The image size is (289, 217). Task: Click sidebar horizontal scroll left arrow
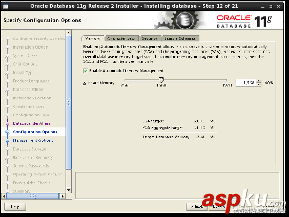pyautogui.click(x=4, y=196)
